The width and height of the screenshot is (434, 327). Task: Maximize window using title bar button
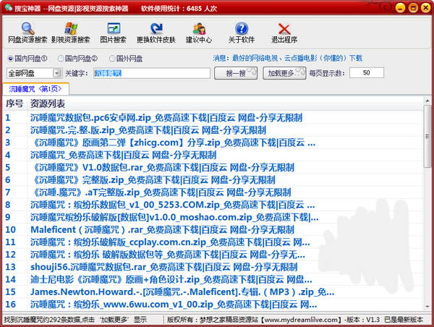(413, 8)
